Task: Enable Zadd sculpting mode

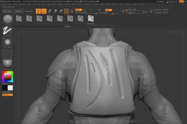Action: 99,10
